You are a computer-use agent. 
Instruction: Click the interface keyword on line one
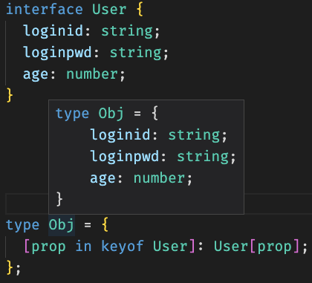click(45, 10)
